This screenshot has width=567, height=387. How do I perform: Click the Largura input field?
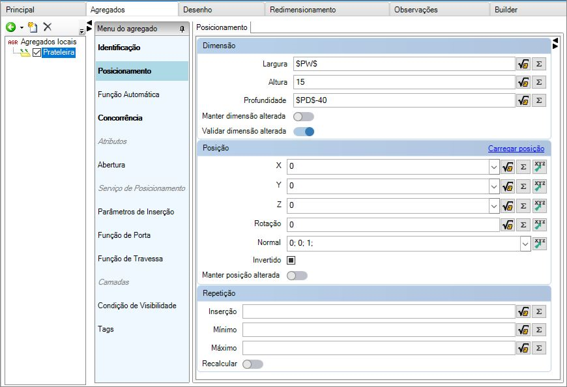[x=404, y=64]
